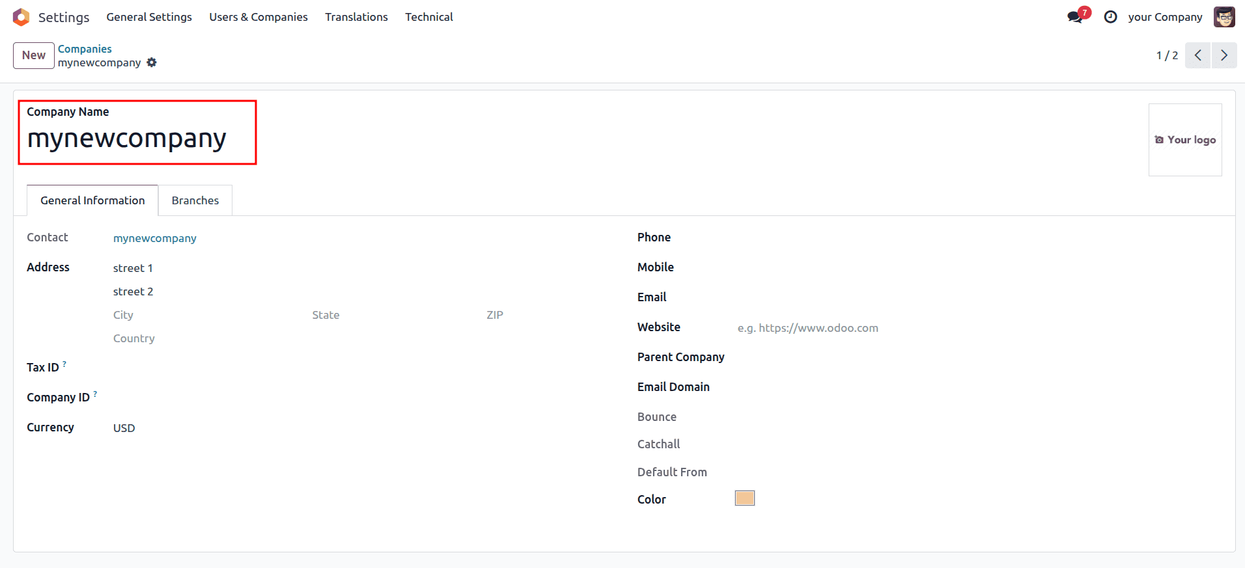Open the mynewcompany contact link
The height and width of the screenshot is (568, 1245).
click(x=155, y=238)
